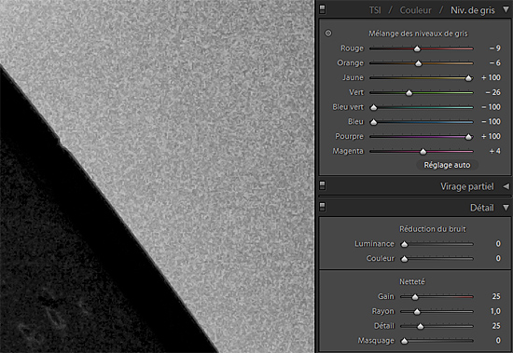Click the Luminance value 0
Screen dimensions: 513x353
pos(498,243)
